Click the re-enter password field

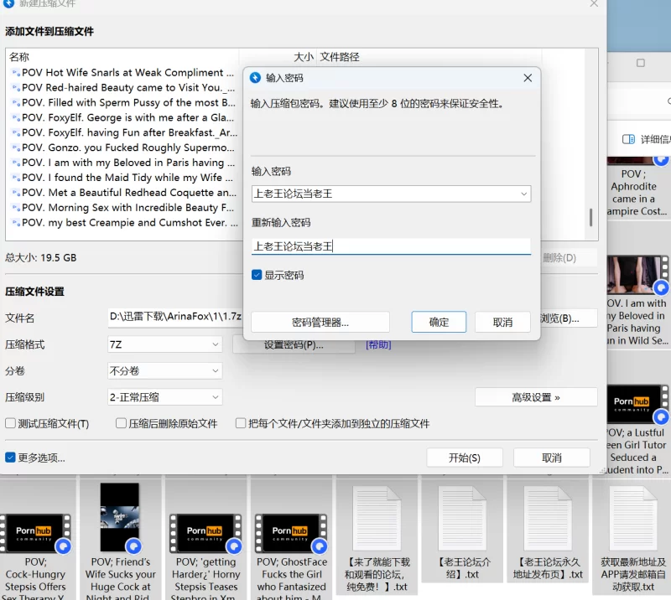(x=391, y=246)
